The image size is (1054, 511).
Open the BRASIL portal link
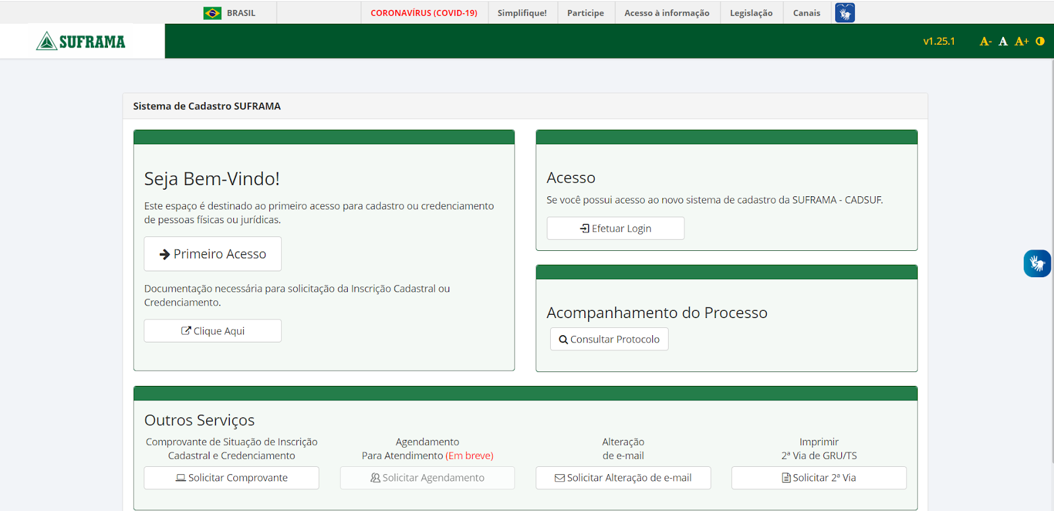tap(241, 13)
